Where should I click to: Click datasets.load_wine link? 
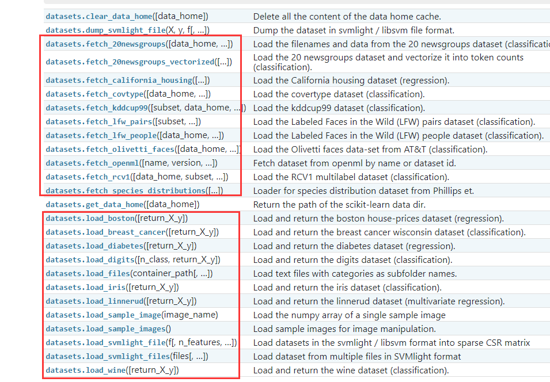tap(86, 370)
